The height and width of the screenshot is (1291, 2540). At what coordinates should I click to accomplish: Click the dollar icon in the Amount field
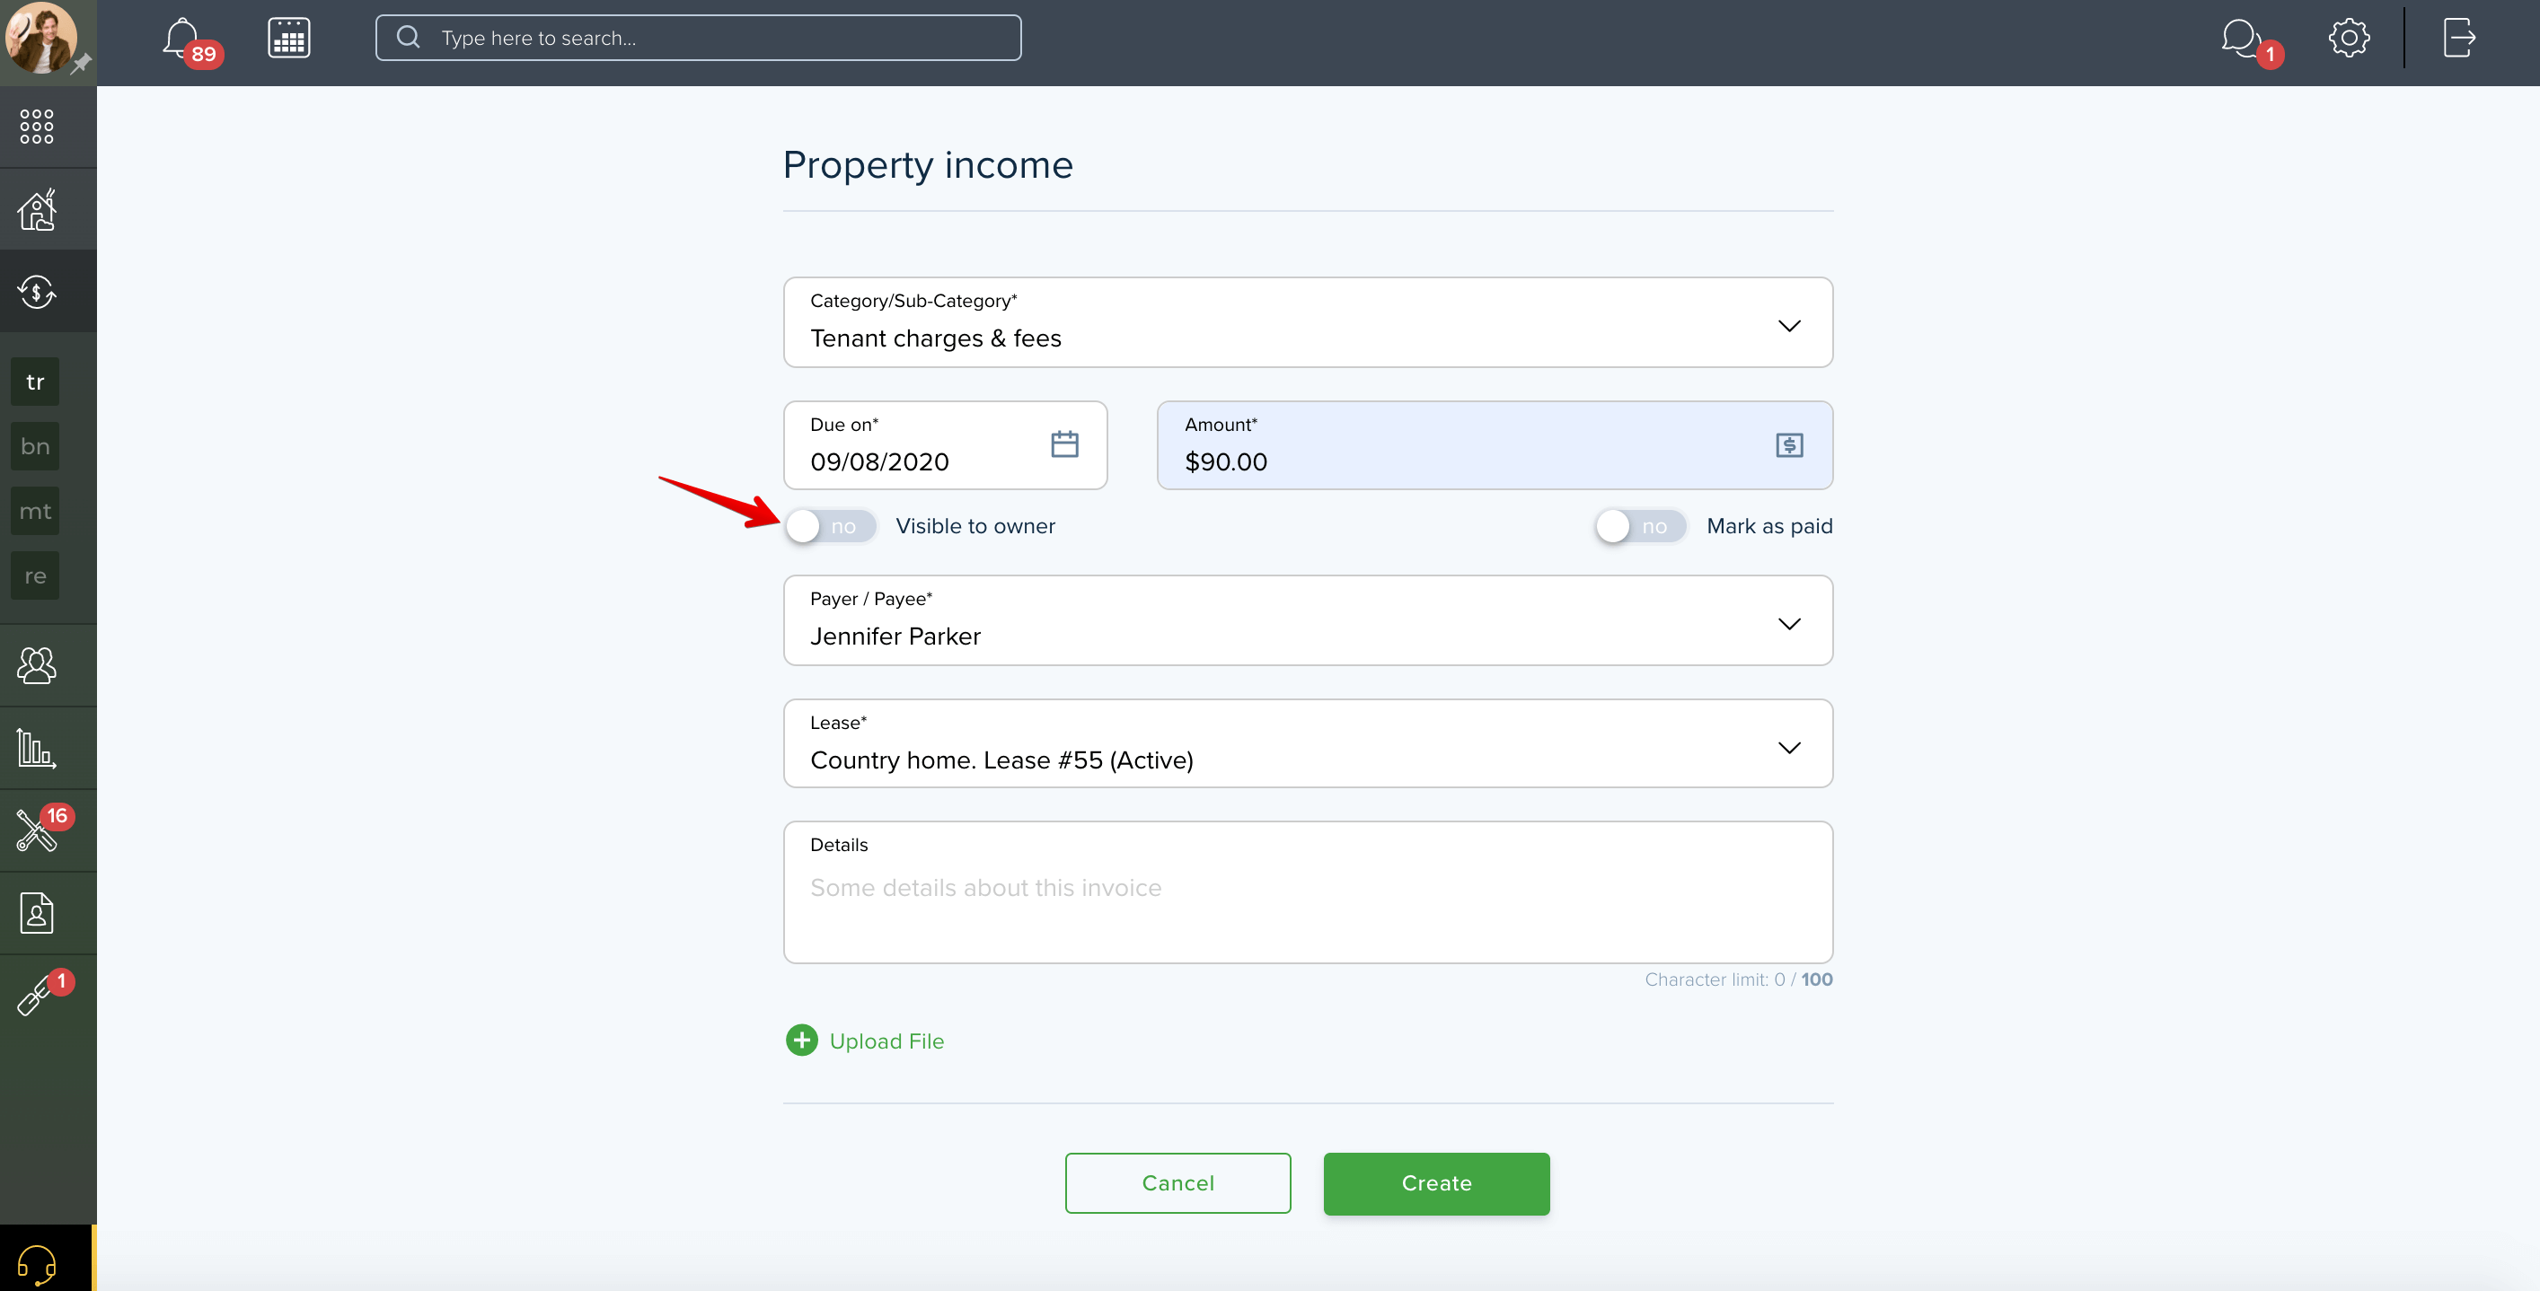pyautogui.click(x=1790, y=445)
